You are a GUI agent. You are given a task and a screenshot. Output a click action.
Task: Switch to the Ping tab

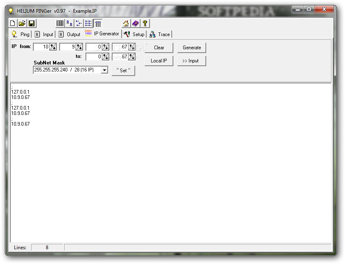coord(21,34)
